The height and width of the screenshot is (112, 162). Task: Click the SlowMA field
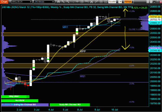112,2
